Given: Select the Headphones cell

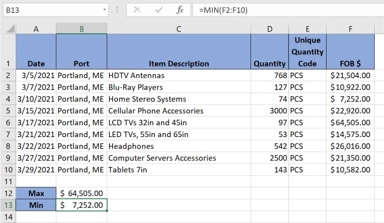Looking at the screenshot, I should pos(178,146).
